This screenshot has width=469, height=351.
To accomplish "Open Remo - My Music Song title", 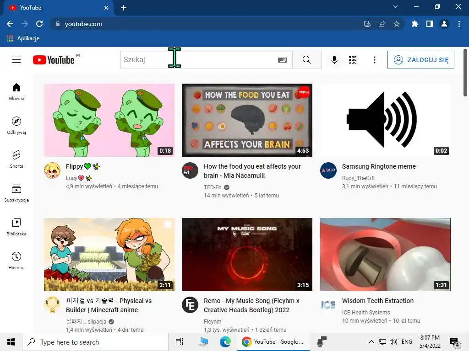I will (251, 305).
